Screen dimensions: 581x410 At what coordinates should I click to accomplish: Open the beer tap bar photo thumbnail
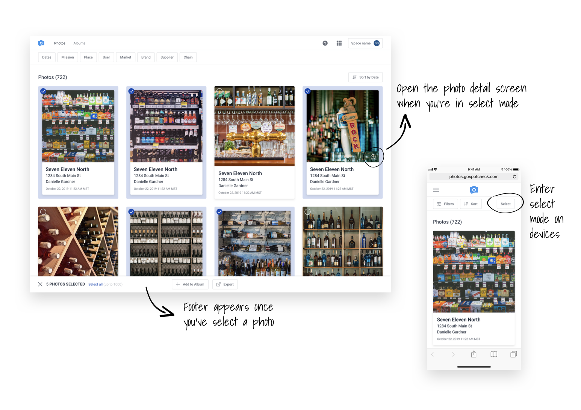click(x=254, y=126)
